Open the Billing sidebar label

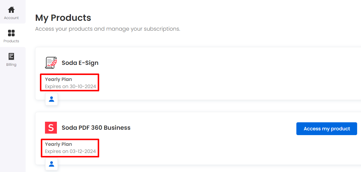(x=11, y=65)
